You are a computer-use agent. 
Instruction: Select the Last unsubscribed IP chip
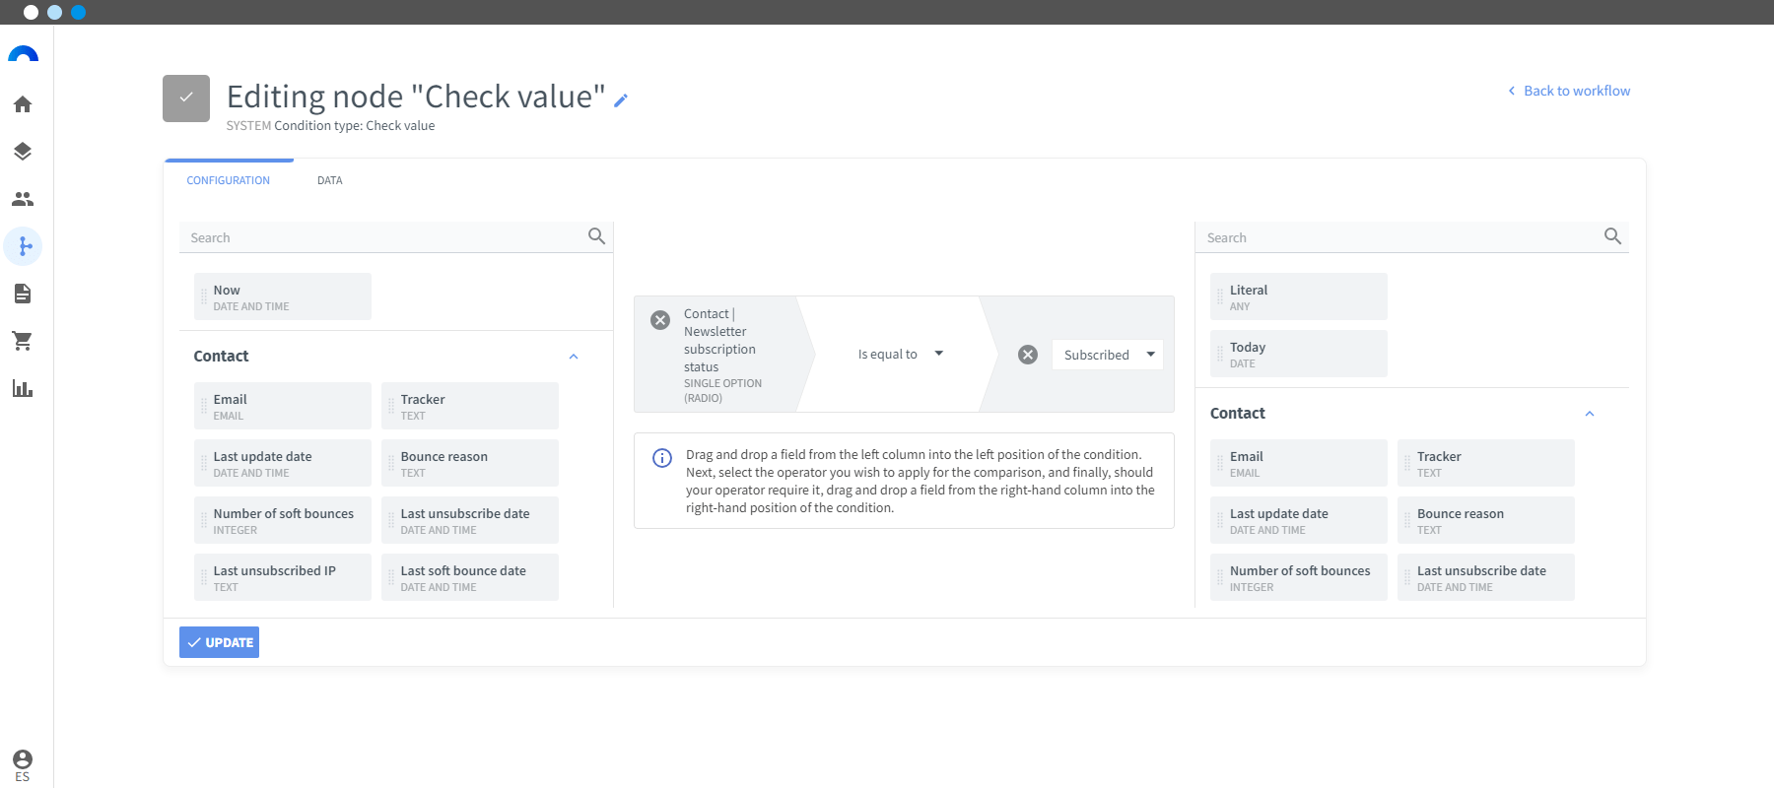coord(283,577)
